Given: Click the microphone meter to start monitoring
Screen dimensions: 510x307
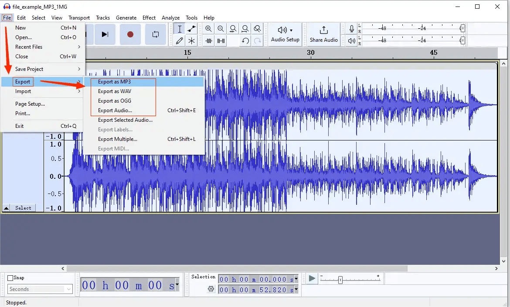Looking at the screenshot, I should click(x=351, y=29).
